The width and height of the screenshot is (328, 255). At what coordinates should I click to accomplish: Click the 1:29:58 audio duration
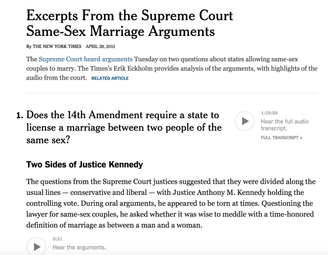coord(270,114)
